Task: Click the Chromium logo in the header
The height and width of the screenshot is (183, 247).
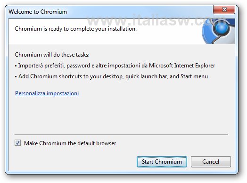Action: 219,31
